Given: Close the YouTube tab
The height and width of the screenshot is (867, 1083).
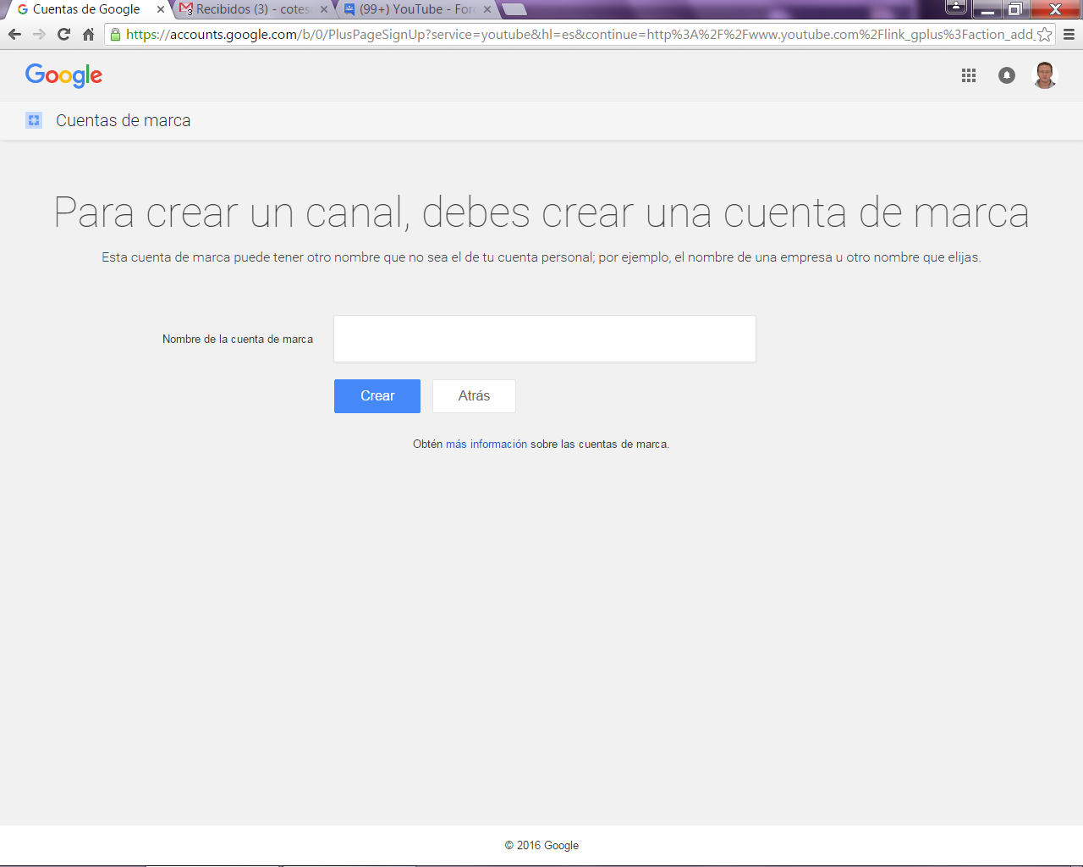Looking at the screenshot, I should coord(487,9).
